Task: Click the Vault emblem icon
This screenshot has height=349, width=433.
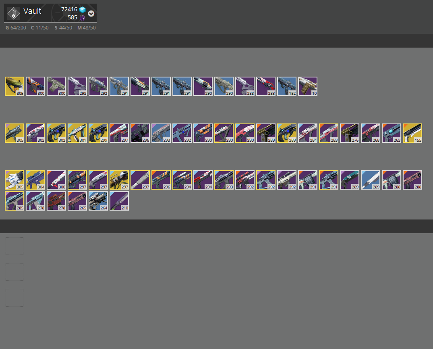Action: pyautogui.click(x=14, y=13)
